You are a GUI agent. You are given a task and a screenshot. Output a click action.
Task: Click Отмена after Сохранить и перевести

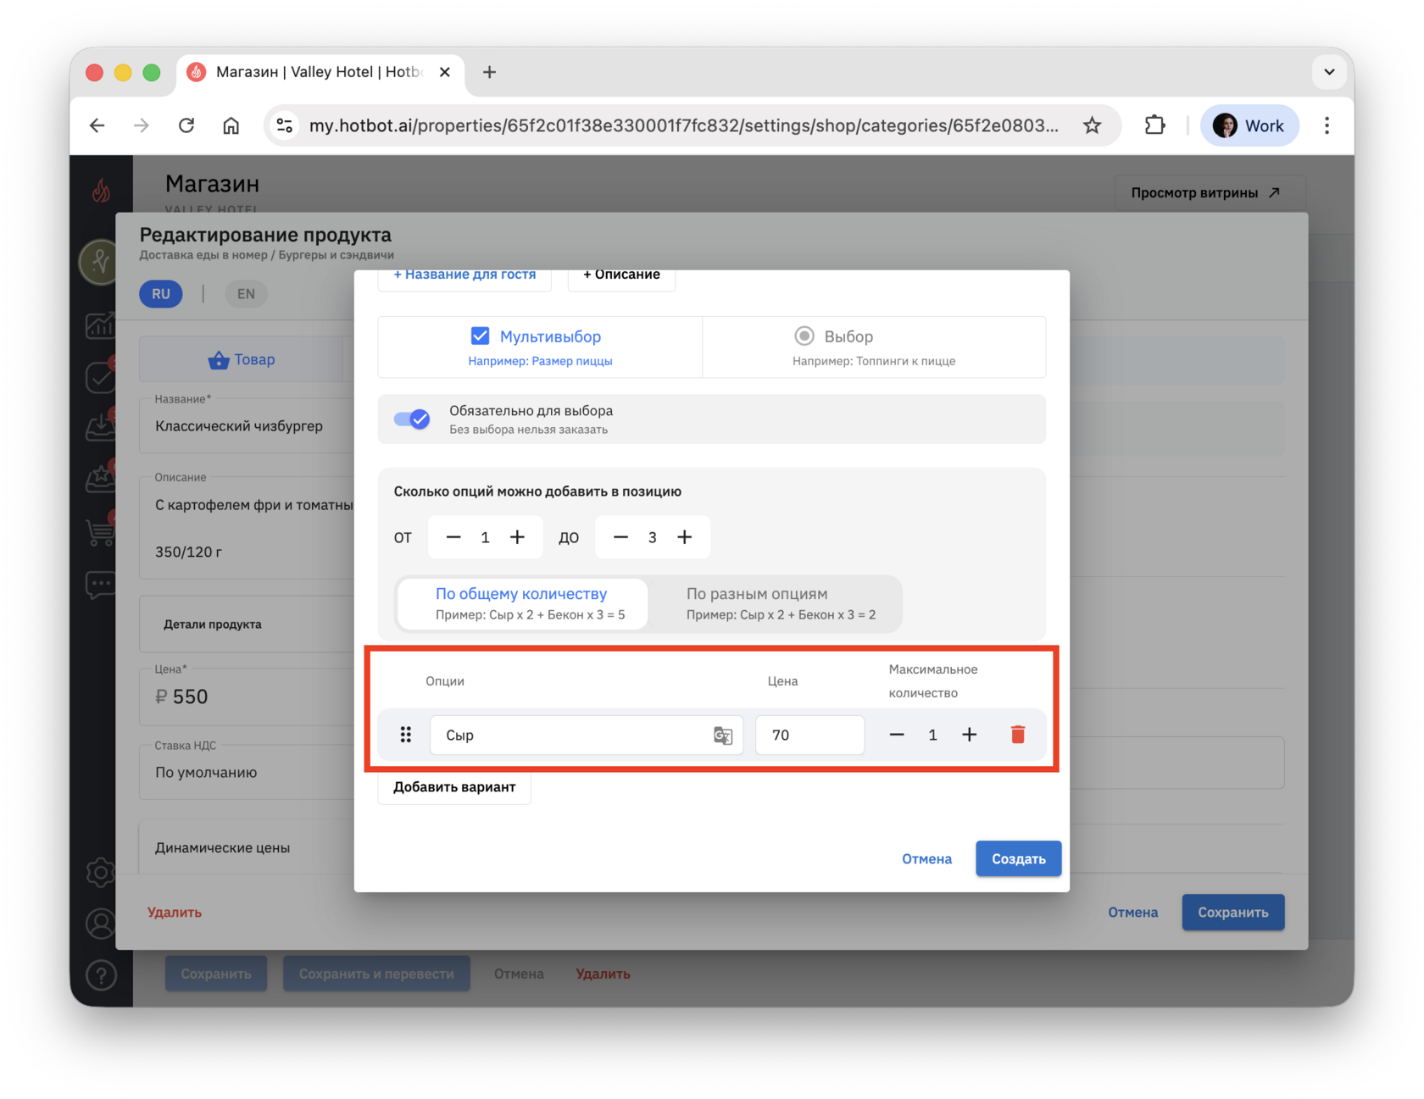click(x=519, y=974)
